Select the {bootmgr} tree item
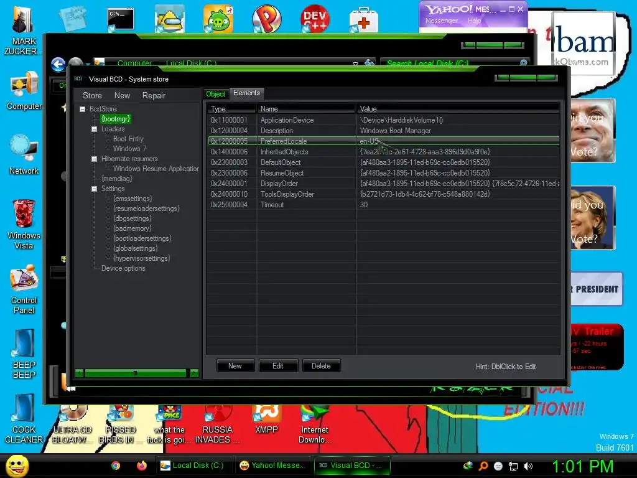Viewport: 637px width, 478px height. 115,119
